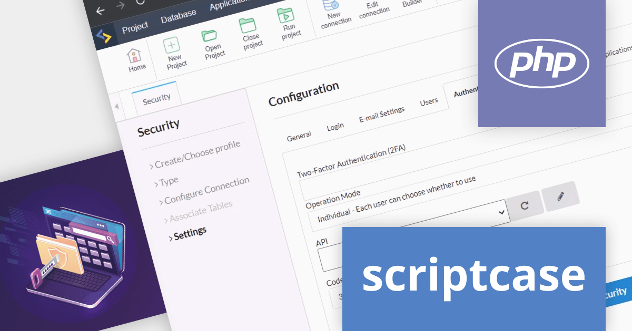Click the Run project icon
Viewport: 632px width, 331px height.
click(286, 16)
